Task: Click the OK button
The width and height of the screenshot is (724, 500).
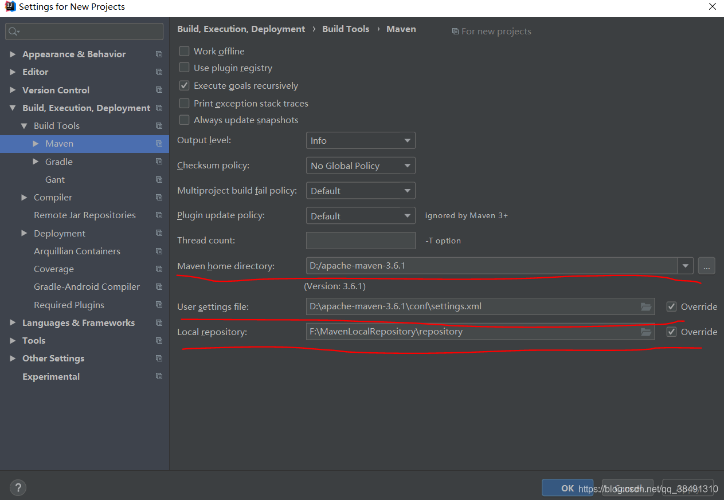Action: pos(568,488)
